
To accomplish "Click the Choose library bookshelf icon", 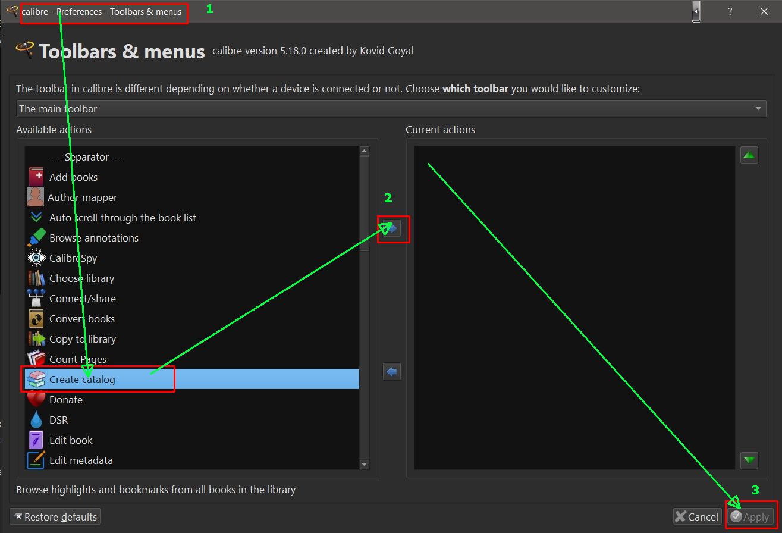I will point(36,278).
